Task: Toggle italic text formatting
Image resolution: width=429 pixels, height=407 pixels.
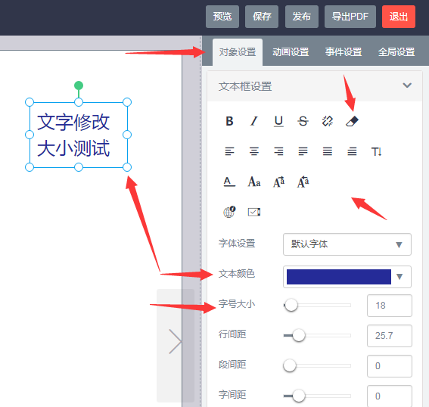Action: point(254,121)
